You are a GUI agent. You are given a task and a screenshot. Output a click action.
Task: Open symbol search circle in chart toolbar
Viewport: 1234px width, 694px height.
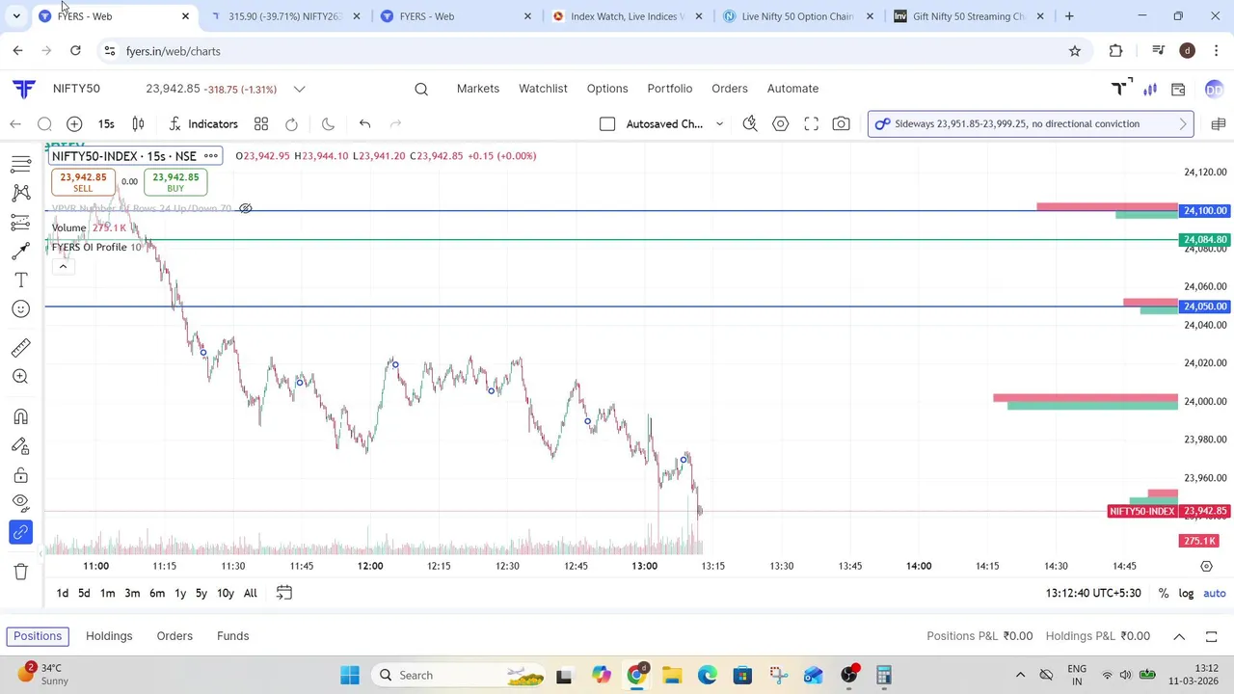(x=44, y=123)
